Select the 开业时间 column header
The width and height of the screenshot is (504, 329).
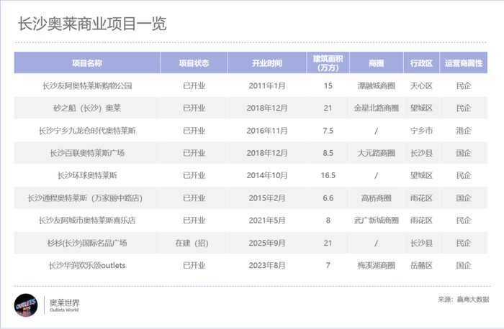pos(267,62)
